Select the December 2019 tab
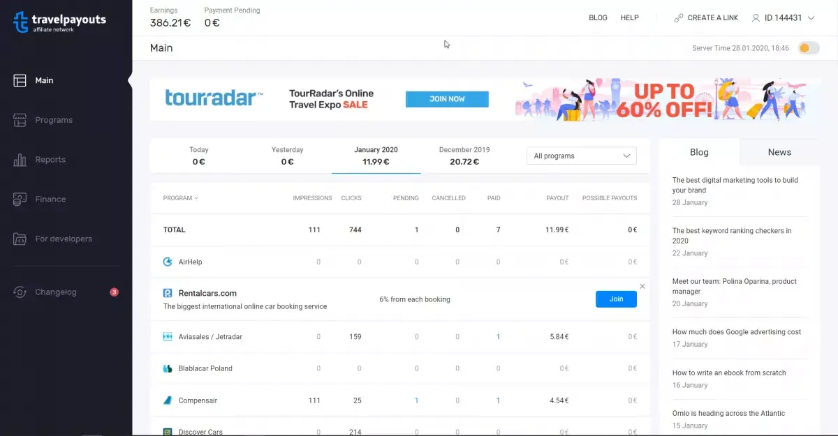Viewport: 838px width, 436px height. coord(464,156)
